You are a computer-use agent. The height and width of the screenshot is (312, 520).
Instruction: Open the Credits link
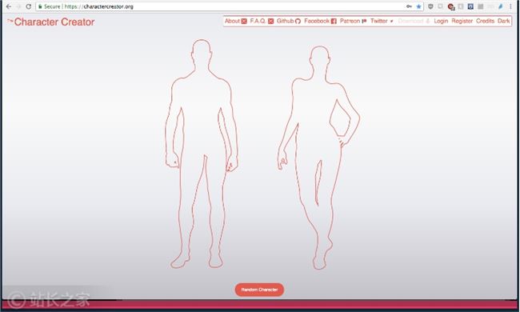pyautogui.click(x=485, y=22)
